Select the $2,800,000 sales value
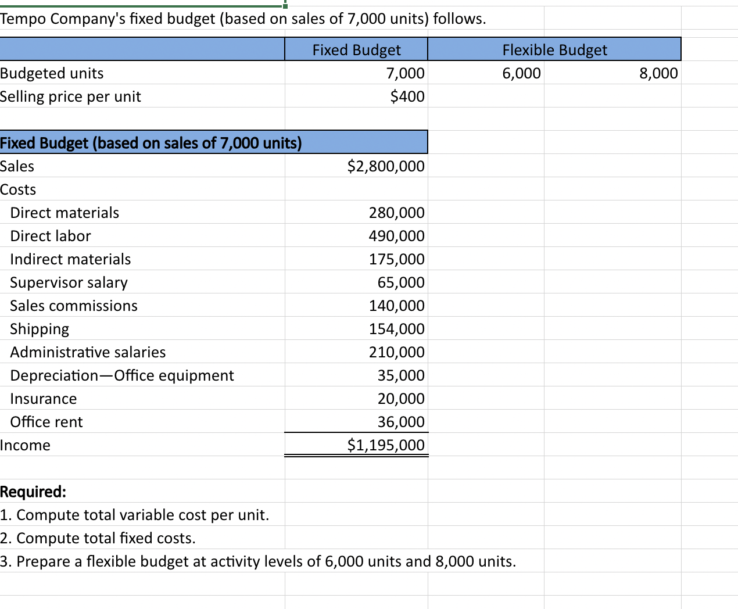The height and width of the screenshot is (609, 738). [x=356, y=166]
